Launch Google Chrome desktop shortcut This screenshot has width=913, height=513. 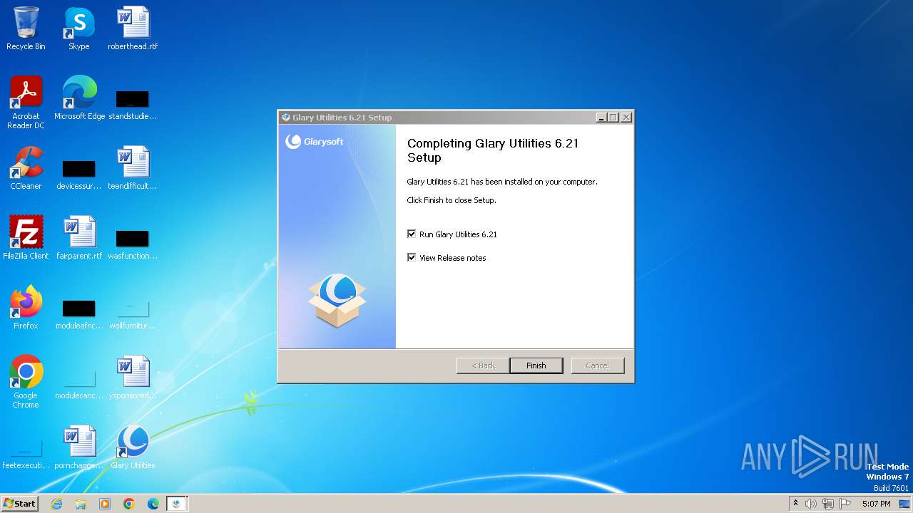(x=26, y=382)
